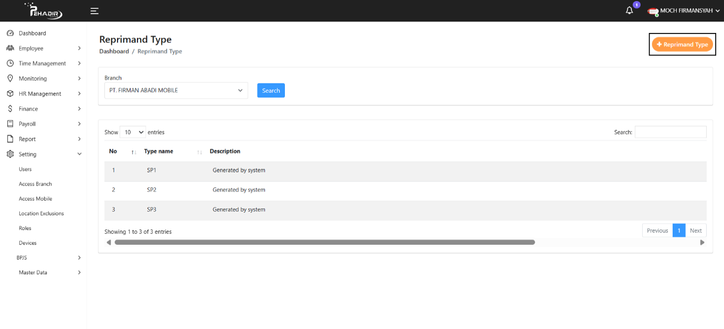Viewport: 724px width, 329px height.
Task: Click the Employee group icon in sidebar
Action: click(10, 48)
